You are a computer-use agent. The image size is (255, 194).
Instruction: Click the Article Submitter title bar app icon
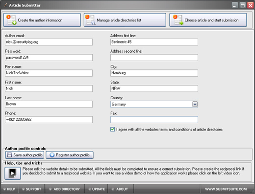(5, 5)
